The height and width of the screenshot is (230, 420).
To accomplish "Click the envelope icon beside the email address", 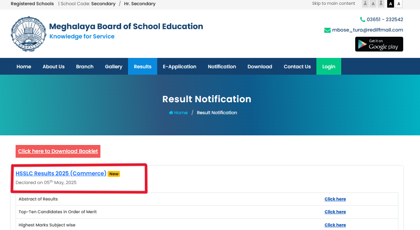I will [327, 30].
